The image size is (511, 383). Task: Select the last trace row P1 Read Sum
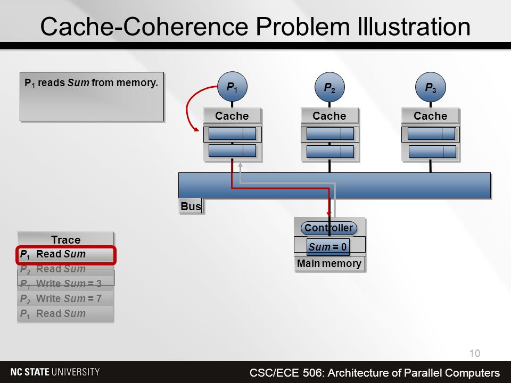tap(66, 313)
